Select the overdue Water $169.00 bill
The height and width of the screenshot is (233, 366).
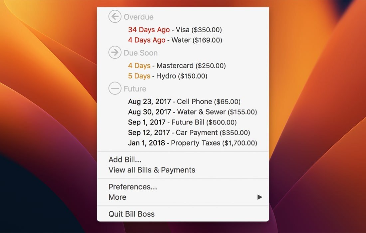coord(175,40)
